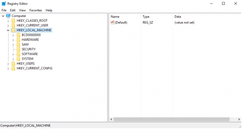Select the HKEY_CURRENT_CONFIG label

coord(34,68)
